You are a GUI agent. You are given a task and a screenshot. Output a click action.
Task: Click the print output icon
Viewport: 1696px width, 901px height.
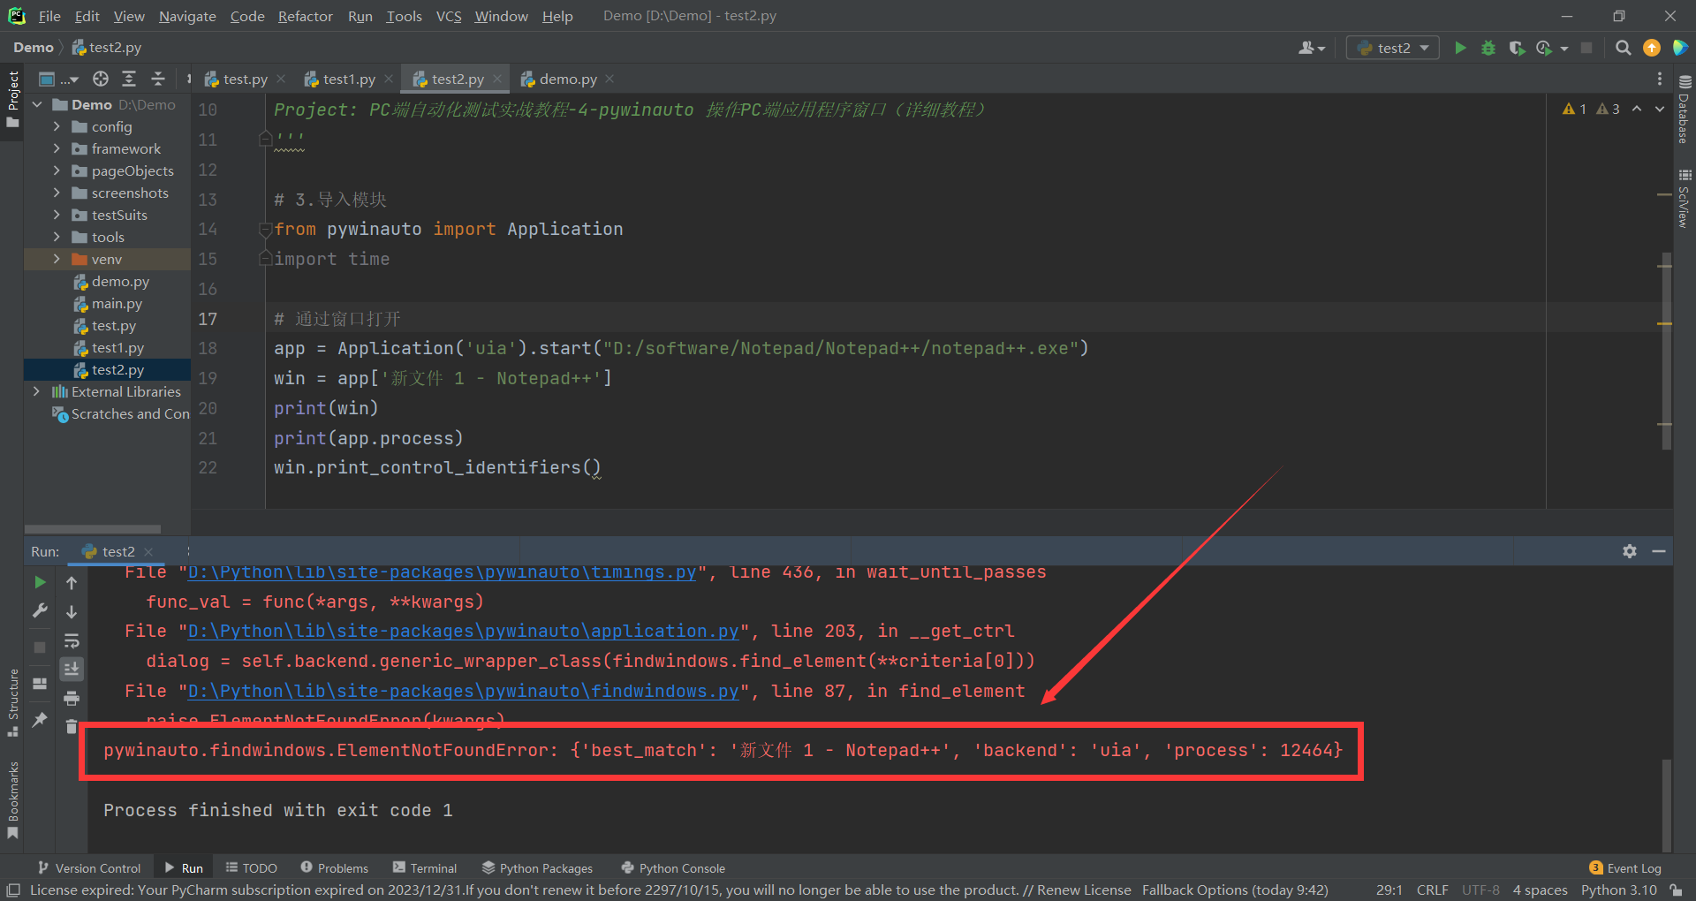coord(72,699)
